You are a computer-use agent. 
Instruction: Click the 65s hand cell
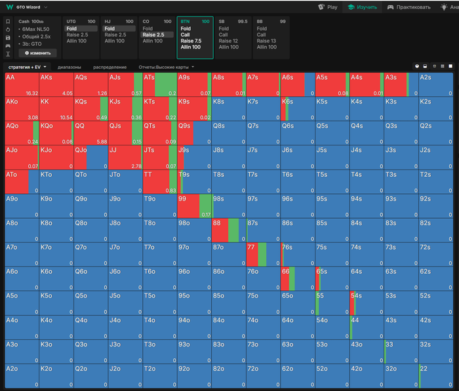[332, 279]
